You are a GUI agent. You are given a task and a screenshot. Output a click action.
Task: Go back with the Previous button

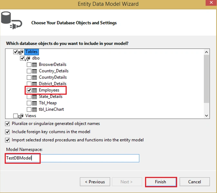coord(95,182)
